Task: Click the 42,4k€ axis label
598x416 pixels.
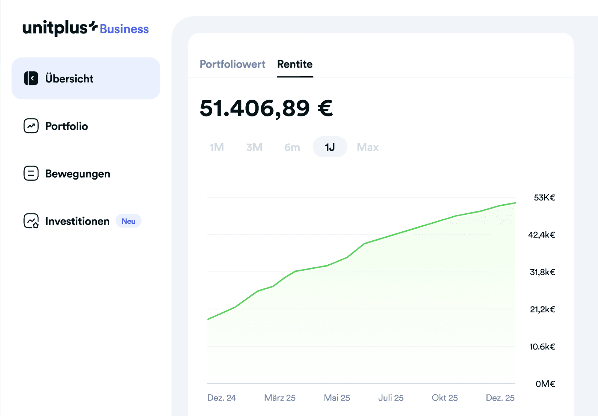Action: [x=542, y=235]
